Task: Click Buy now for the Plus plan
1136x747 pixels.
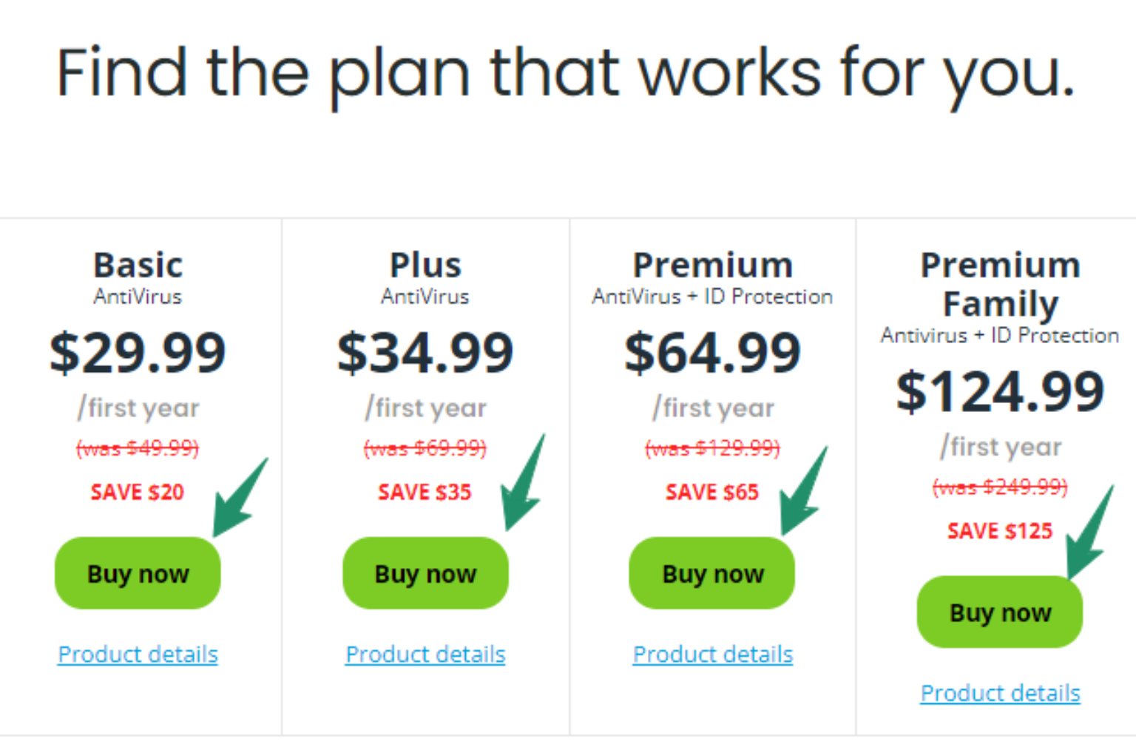Action: pyautogui.click(x=425, y=573)
